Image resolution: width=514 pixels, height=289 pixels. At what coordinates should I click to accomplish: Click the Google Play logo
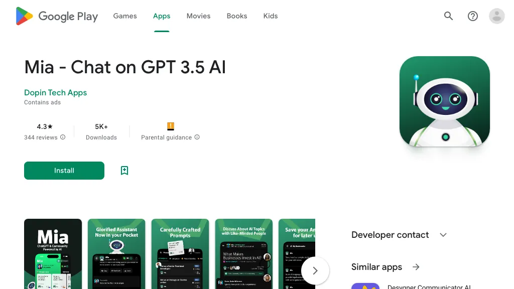[57, 16]
